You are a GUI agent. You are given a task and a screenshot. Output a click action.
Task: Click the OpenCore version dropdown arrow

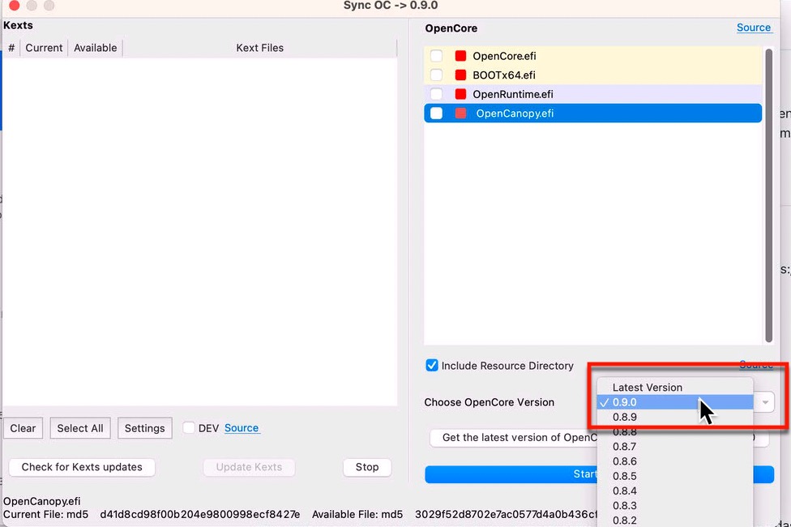(765, 402)
